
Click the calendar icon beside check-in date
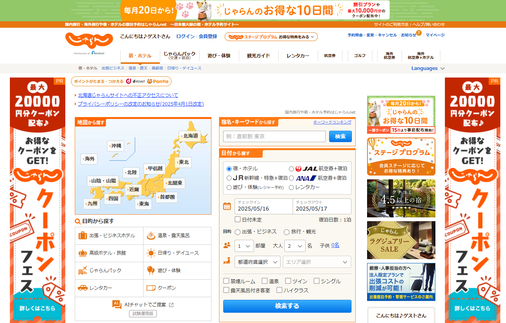pos(227,206)
